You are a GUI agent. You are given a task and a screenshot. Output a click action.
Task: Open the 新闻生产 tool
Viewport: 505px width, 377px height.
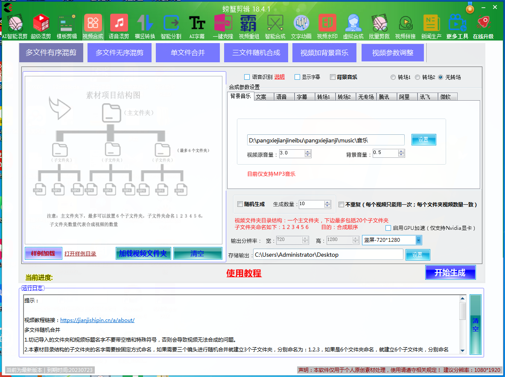432,27
